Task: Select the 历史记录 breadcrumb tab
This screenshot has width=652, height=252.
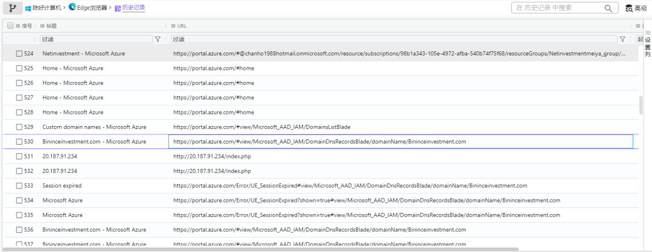Action: pyautogui.click(x=133, y=8)
